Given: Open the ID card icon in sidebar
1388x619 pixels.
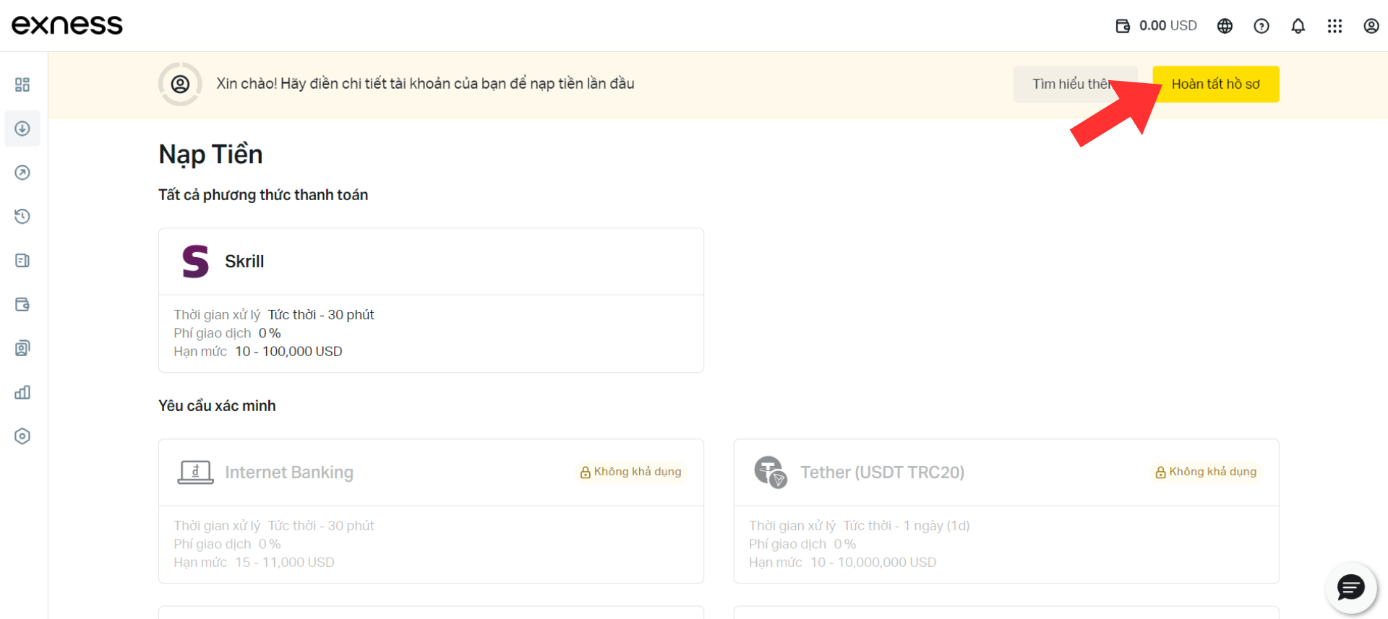Looking at the screenshot, I should (22, 348).
